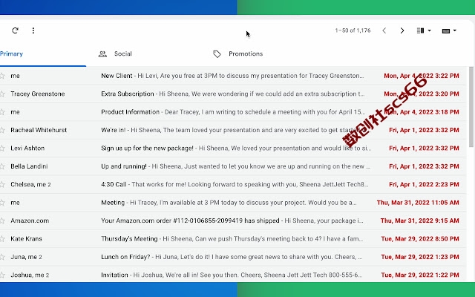Open the Up and running! email

[x=232, y=166]
